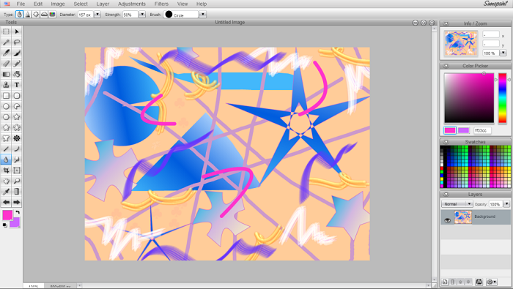Click the rainbow hue slider bar
513x289 pixels.
click(x=503, y=98)
